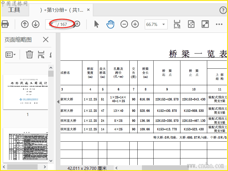This screenshot has height=171, width=228.
Task: Close the document tab
Action: point(88,10)
